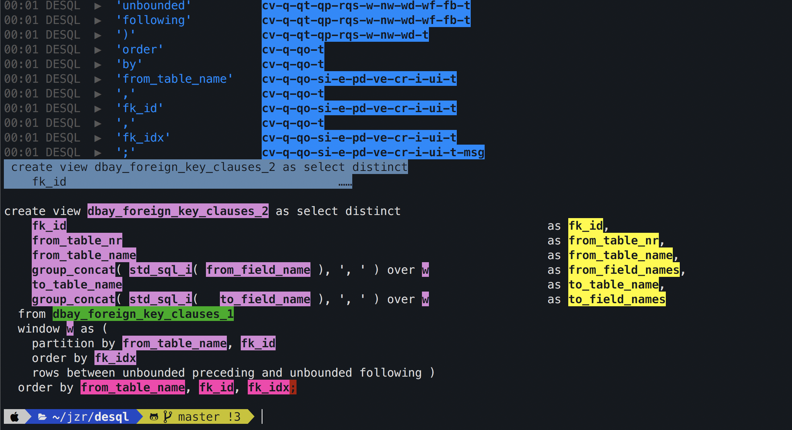Click the git branch icon before master
Screen dimensions: 792x430
pos(168,417)
